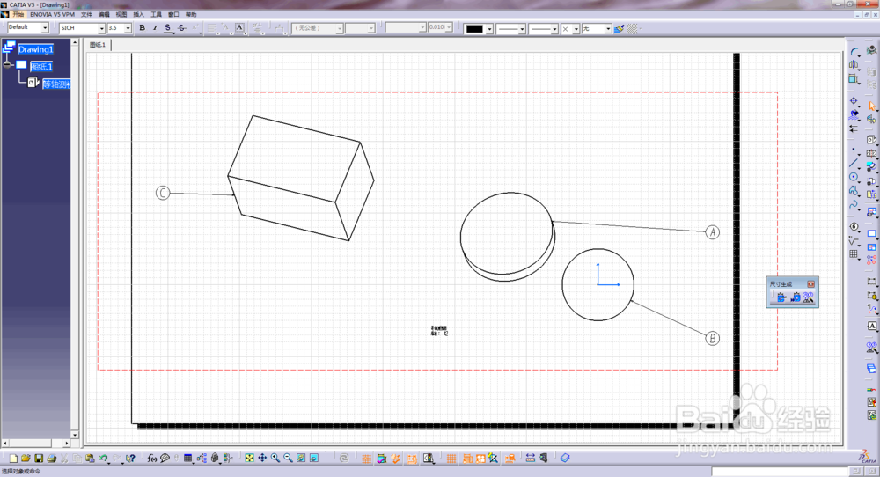Click balloon A in the drawing

pos(712,232)
